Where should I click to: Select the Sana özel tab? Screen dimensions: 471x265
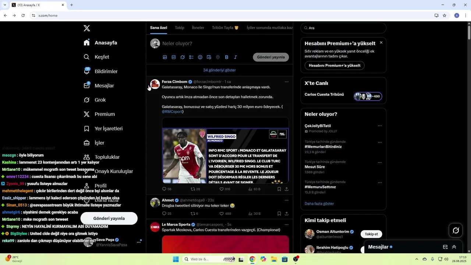tap(159, 28)
